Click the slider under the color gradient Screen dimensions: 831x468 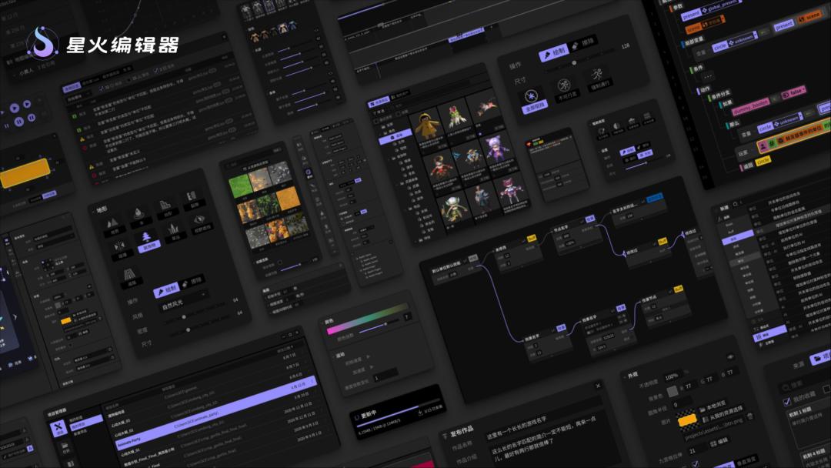(x=379, y=326)
